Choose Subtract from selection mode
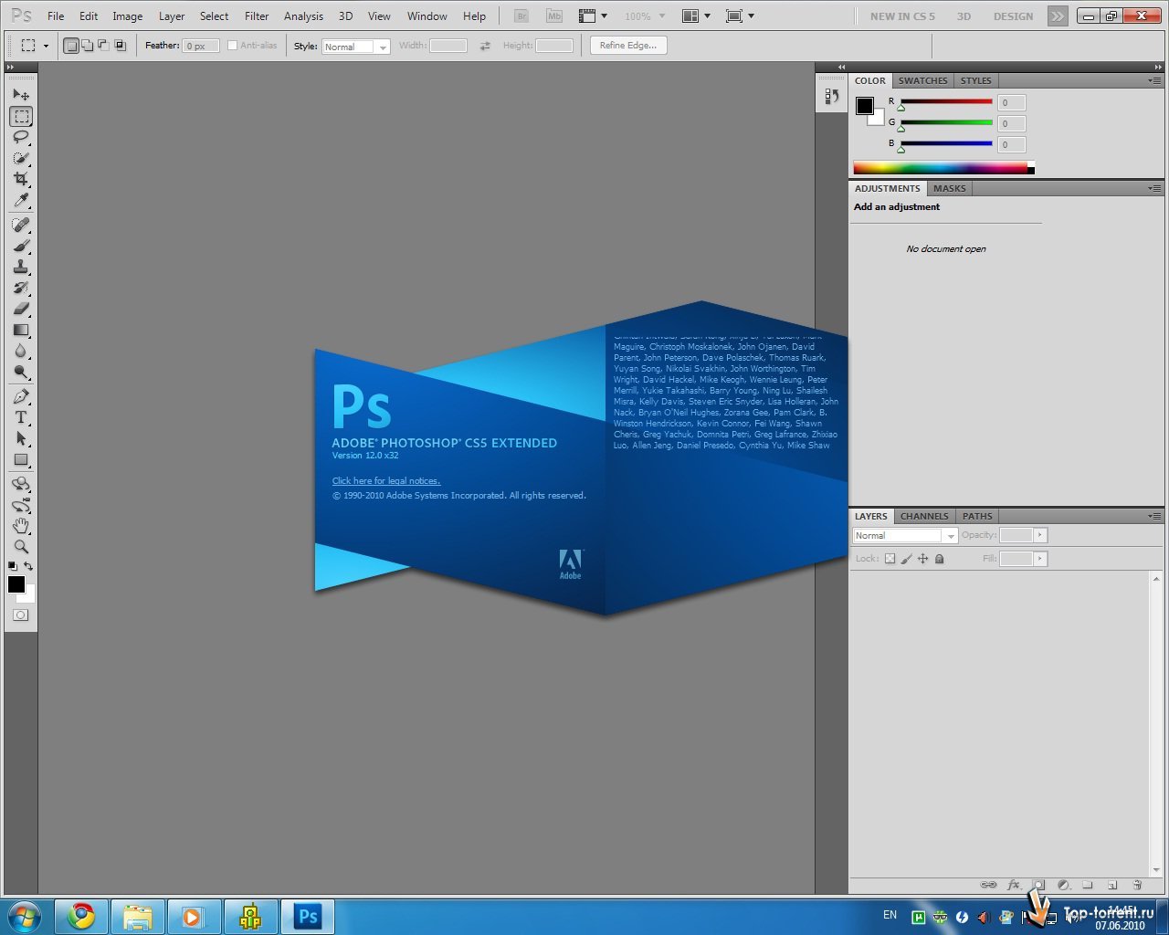 click(x=103, y=46)
